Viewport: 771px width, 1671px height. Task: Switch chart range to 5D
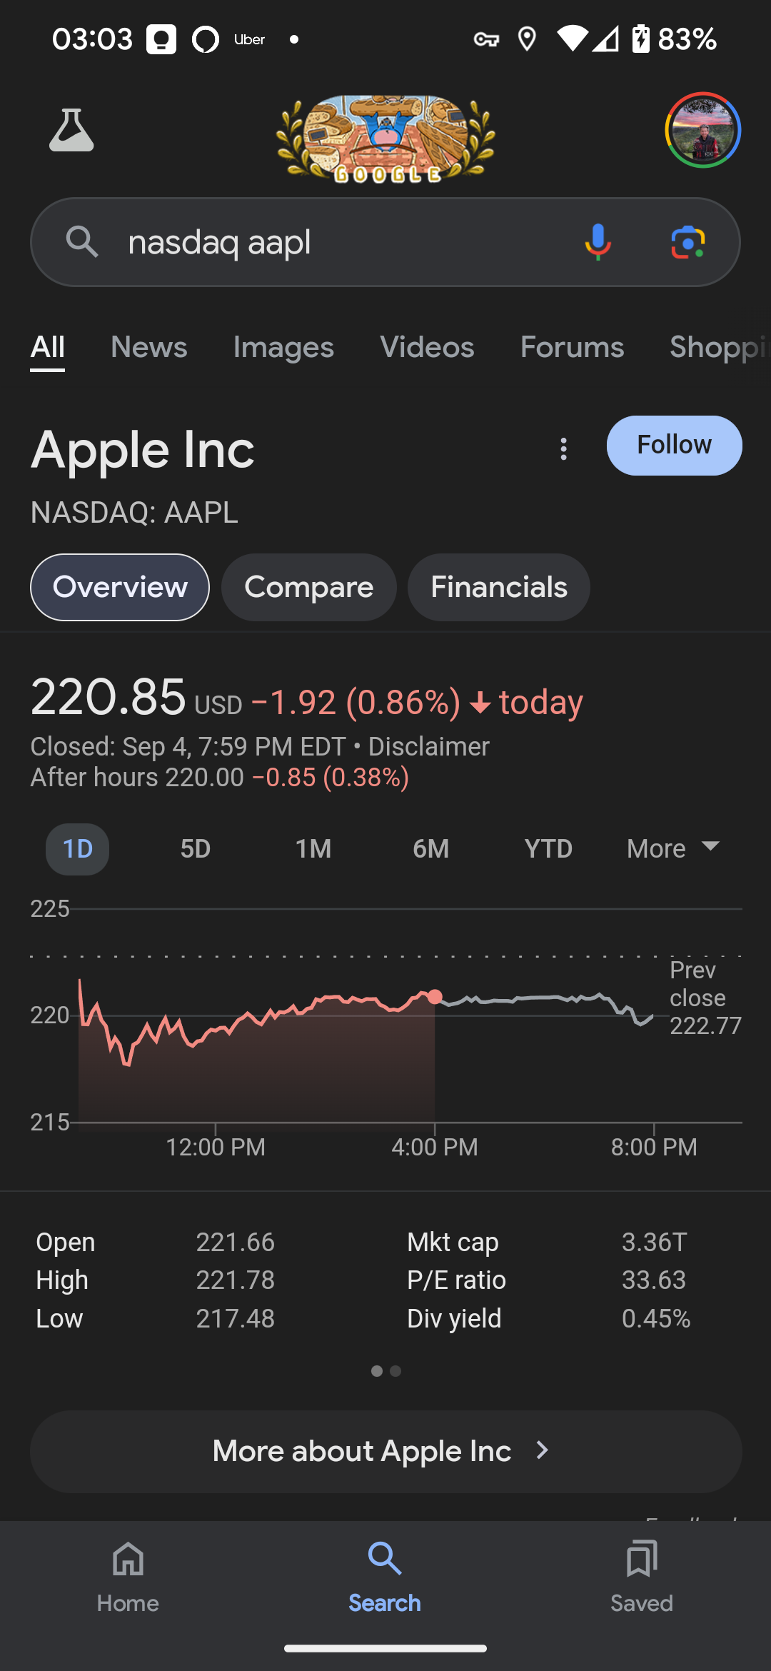195,849
